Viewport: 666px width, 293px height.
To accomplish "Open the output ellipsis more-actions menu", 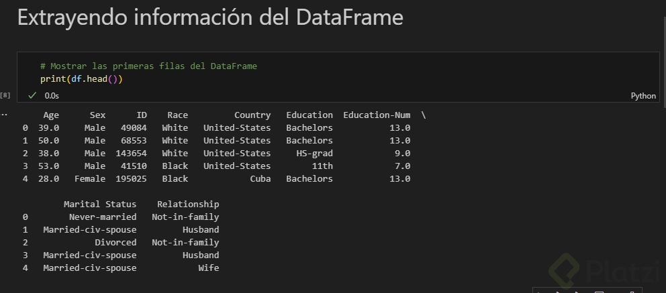I will (x=4, y=114).
